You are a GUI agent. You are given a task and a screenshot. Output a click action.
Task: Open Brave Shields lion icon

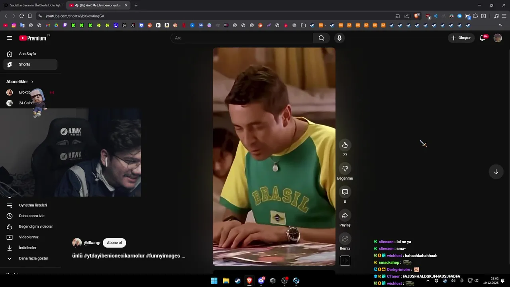click(x=417, y=16)
